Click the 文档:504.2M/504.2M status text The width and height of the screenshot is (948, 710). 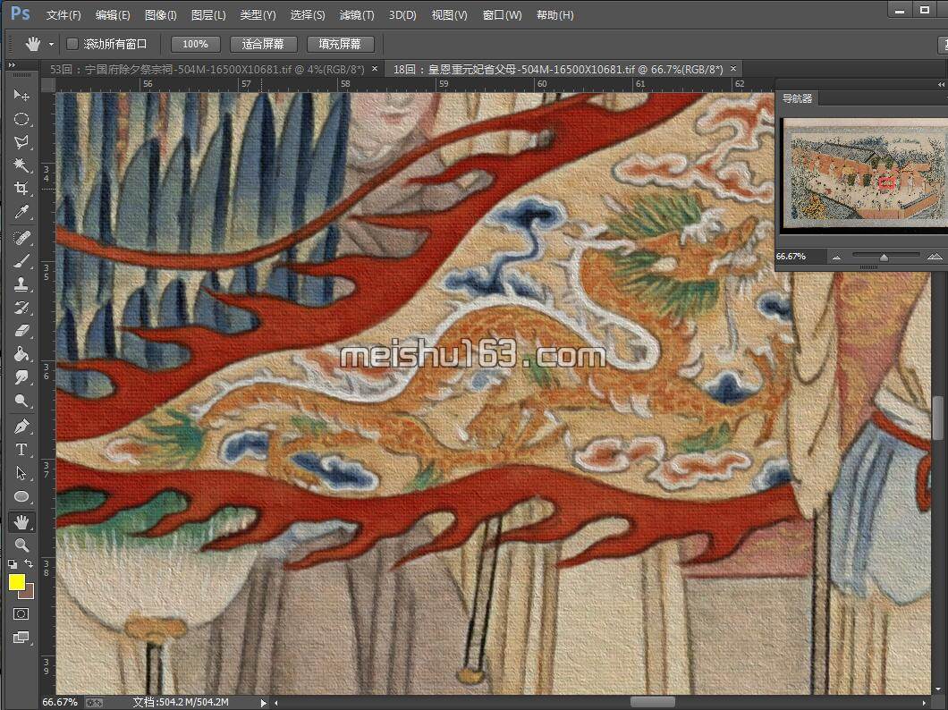tap(181, 702)
